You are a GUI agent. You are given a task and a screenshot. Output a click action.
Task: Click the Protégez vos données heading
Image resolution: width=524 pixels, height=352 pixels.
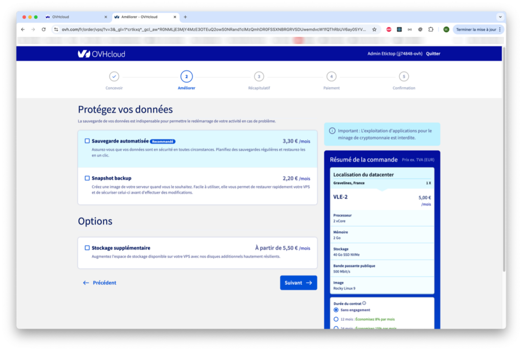click(125, 109)
